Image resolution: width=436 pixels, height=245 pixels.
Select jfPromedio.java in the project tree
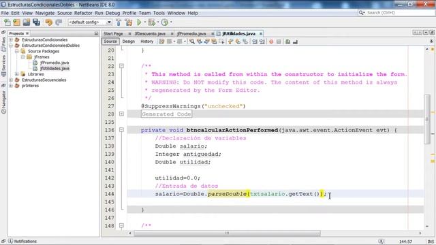pyautogui.click(x=54, y=63)
